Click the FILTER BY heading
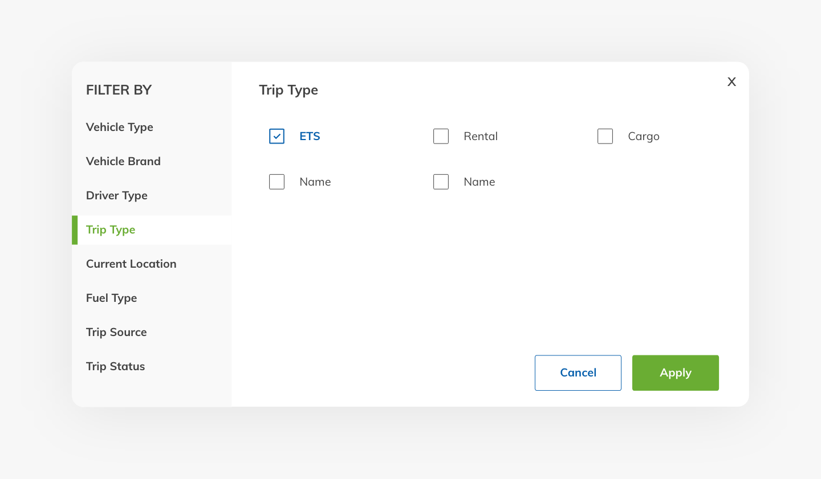 pos(119,90)
